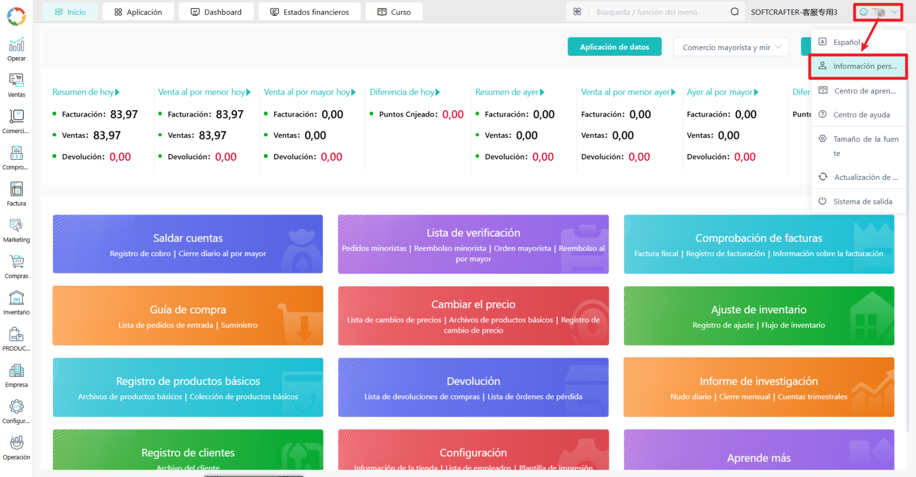The image size is (916, 477).
Task: Open the Inventario sidebar module
Action: pos(16,303)
